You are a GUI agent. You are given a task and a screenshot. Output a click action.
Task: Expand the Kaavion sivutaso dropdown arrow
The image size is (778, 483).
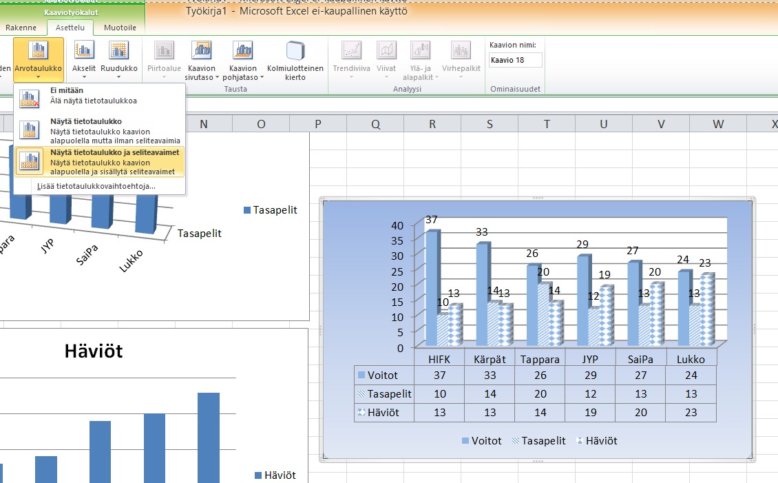(x=218, y=78)
